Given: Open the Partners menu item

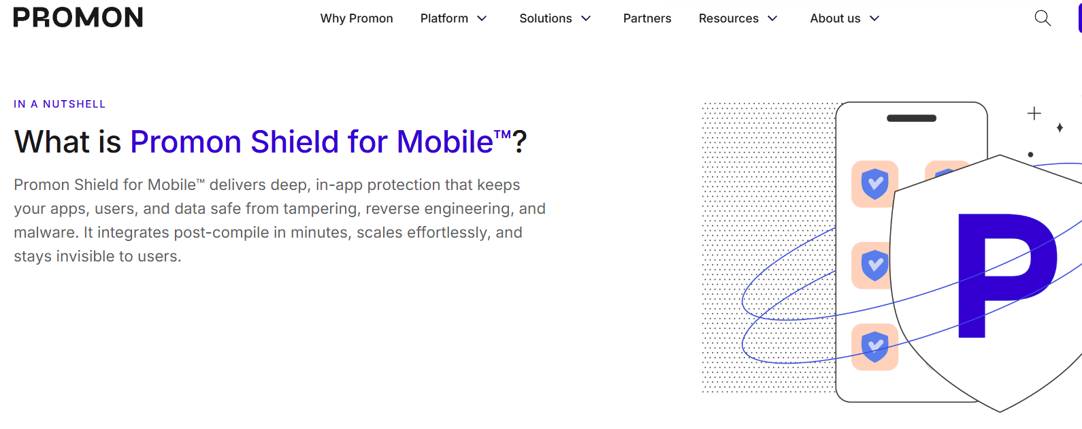Looking at the screenshot, I should tap(647, 18).
